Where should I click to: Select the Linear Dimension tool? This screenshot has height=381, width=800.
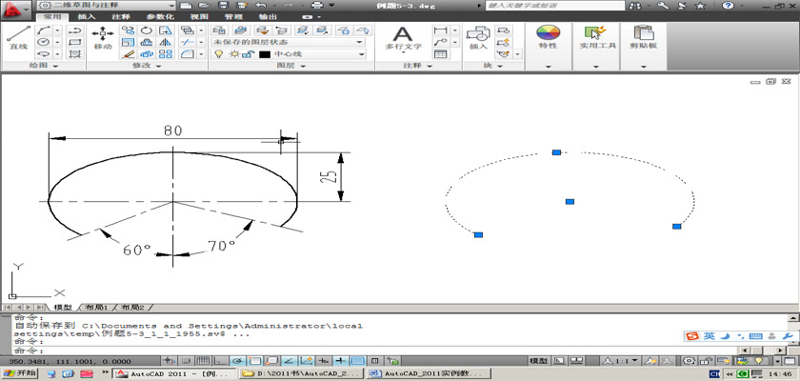441,30
